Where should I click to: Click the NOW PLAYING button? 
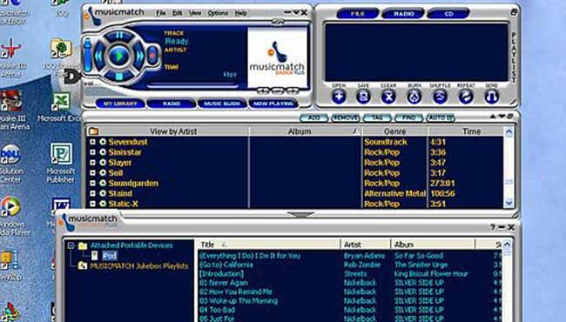[273, 104]
